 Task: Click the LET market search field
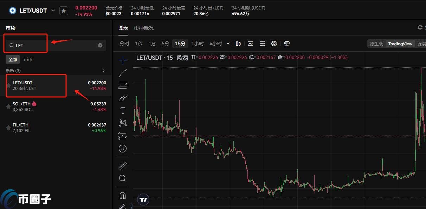(53, 45)
